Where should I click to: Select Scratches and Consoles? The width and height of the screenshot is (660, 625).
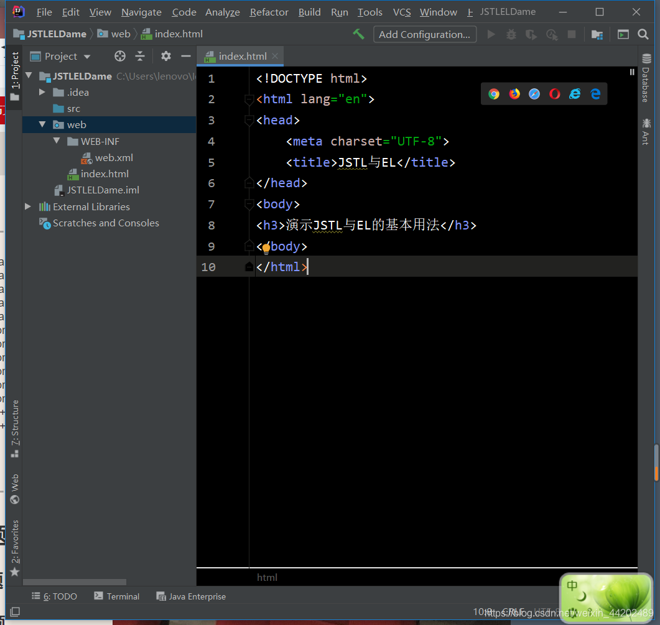(x=99, y=223)
